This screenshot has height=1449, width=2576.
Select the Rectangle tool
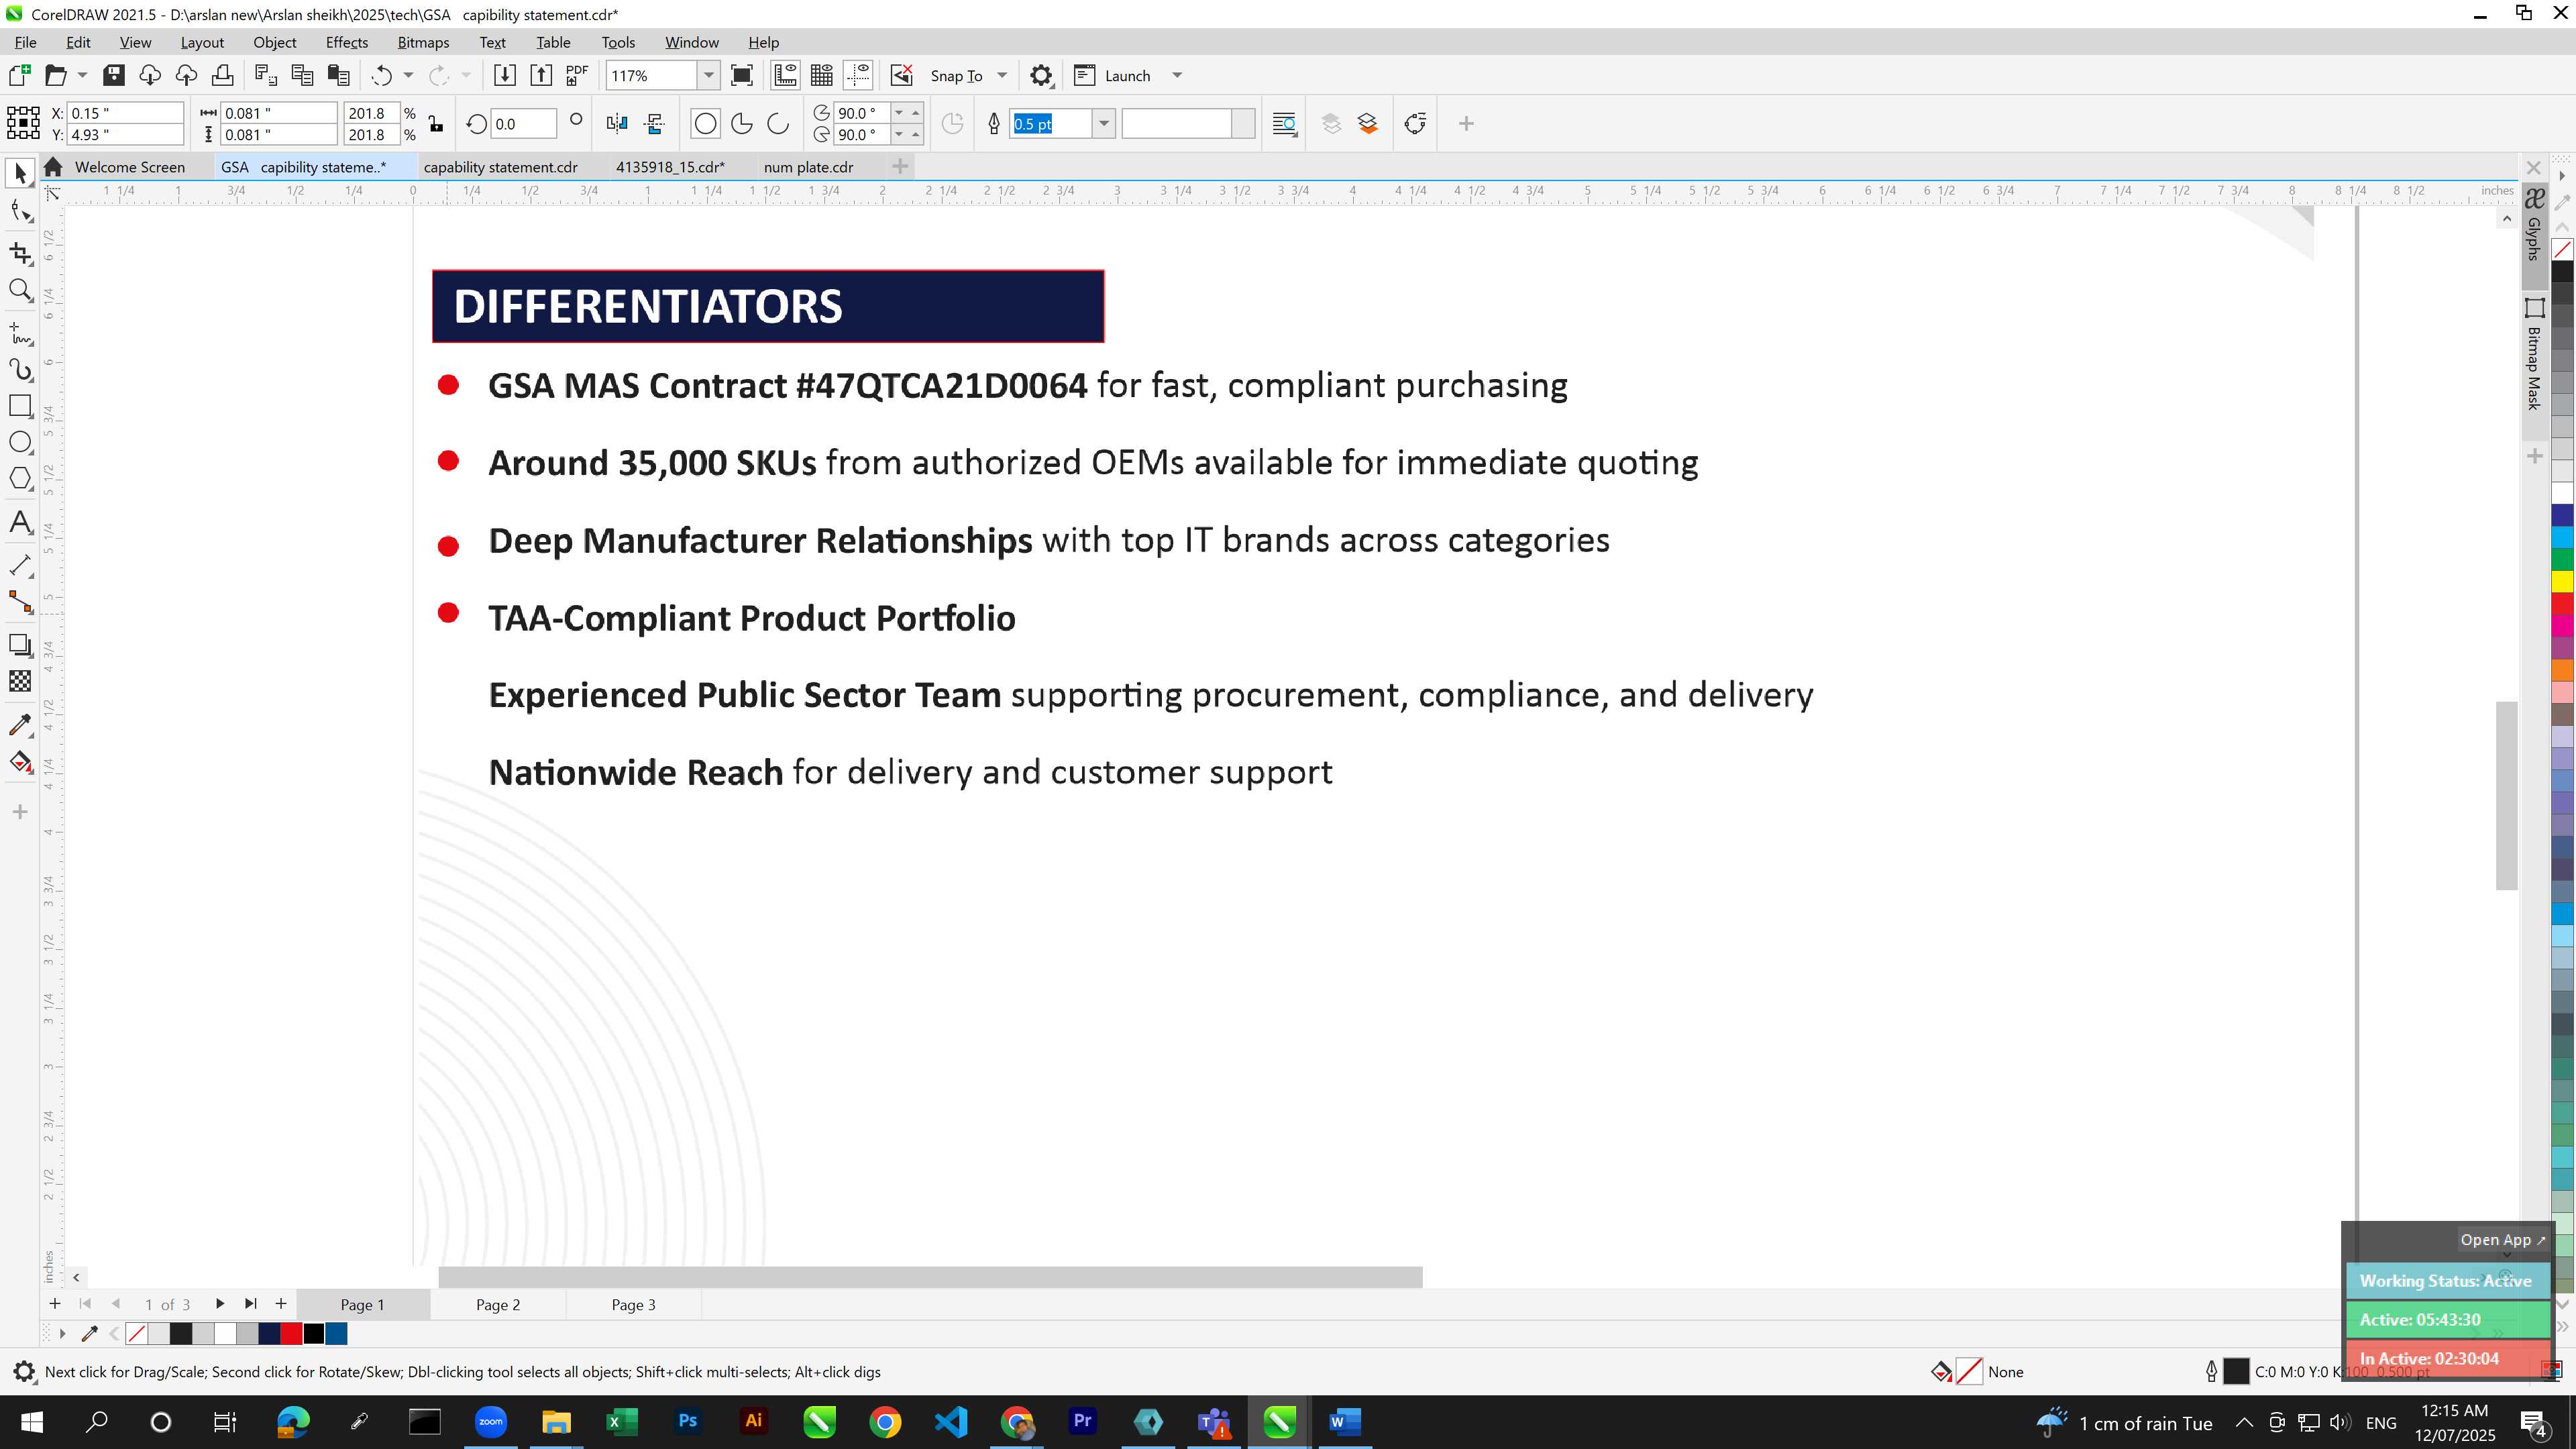20,406
